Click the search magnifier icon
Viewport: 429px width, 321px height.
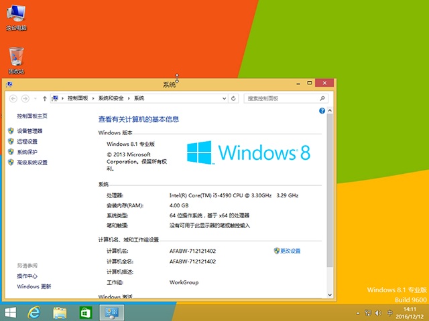322,98
